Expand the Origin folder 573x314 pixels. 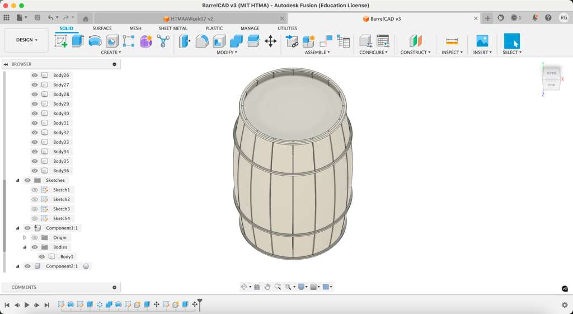(25, 238)
